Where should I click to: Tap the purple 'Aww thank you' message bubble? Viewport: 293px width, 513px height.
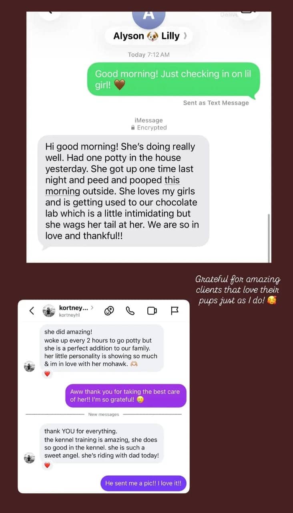[126, 395]
